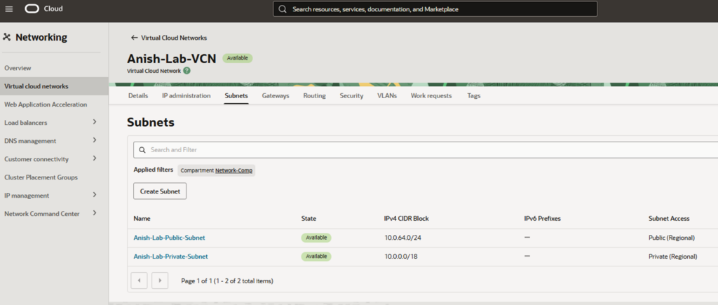
Task: Expand IP management submenu
Action: (95, 195)
